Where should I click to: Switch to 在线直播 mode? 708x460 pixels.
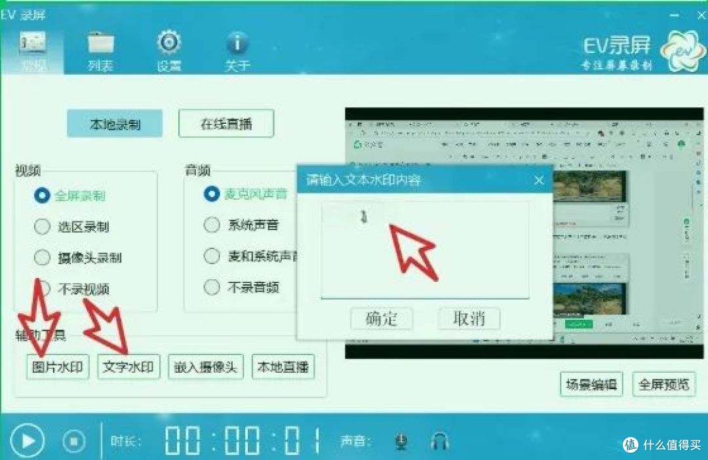[x=226, y=123]
